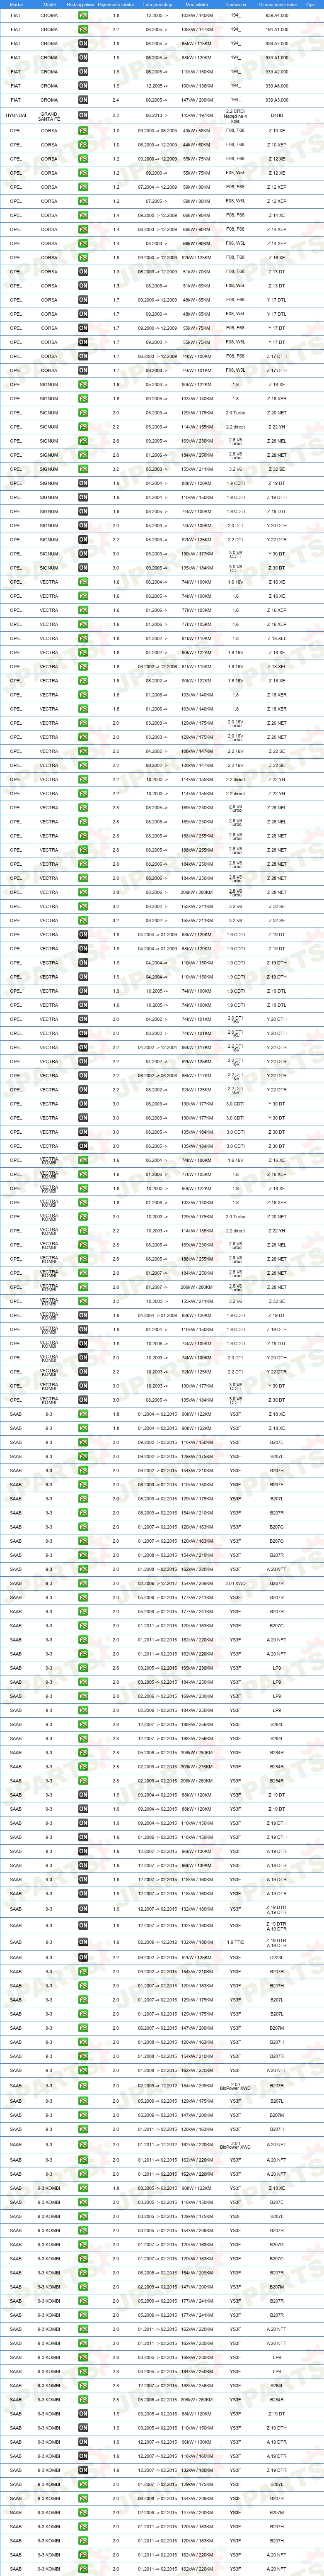Image resolution: width=324 pixels, height=2576 pixels.
Task: Click the Opis column header
Action: pyautogui.click(x=311, y=4)
